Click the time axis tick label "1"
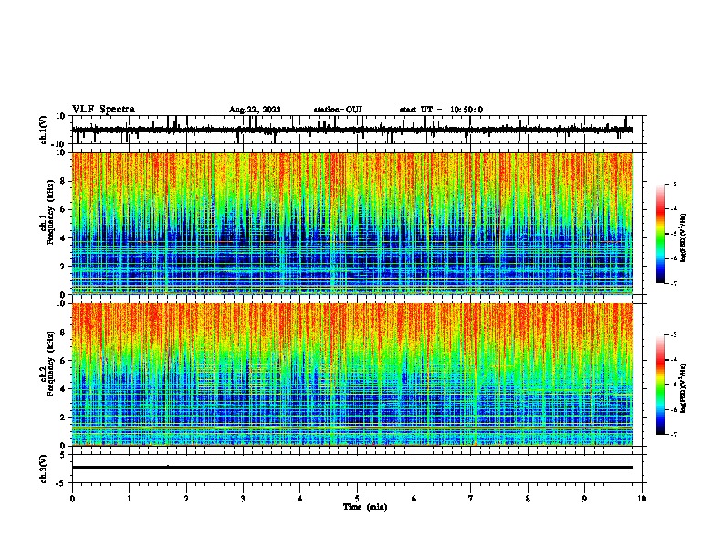Image resolution: width=723 pixels, height=559 pixels. [x=130, y=499]
